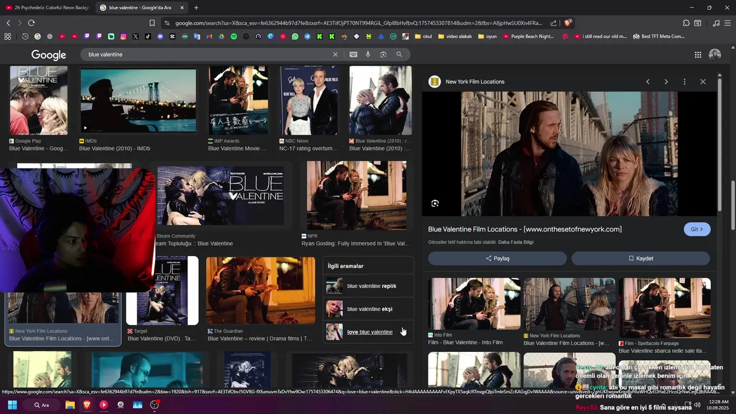Open 'Best TFT Meta Com...' bookmark
736x414 pixels.
pos(658,36)
